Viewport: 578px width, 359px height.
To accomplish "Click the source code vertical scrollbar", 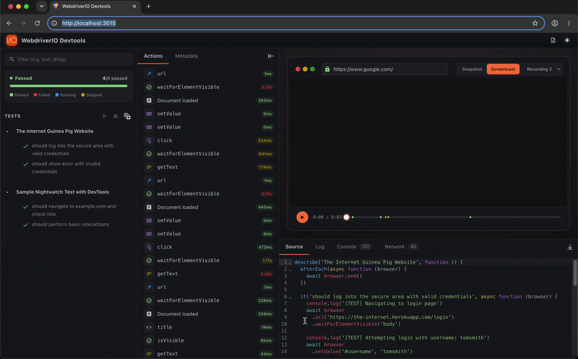I will click(574, 273).
